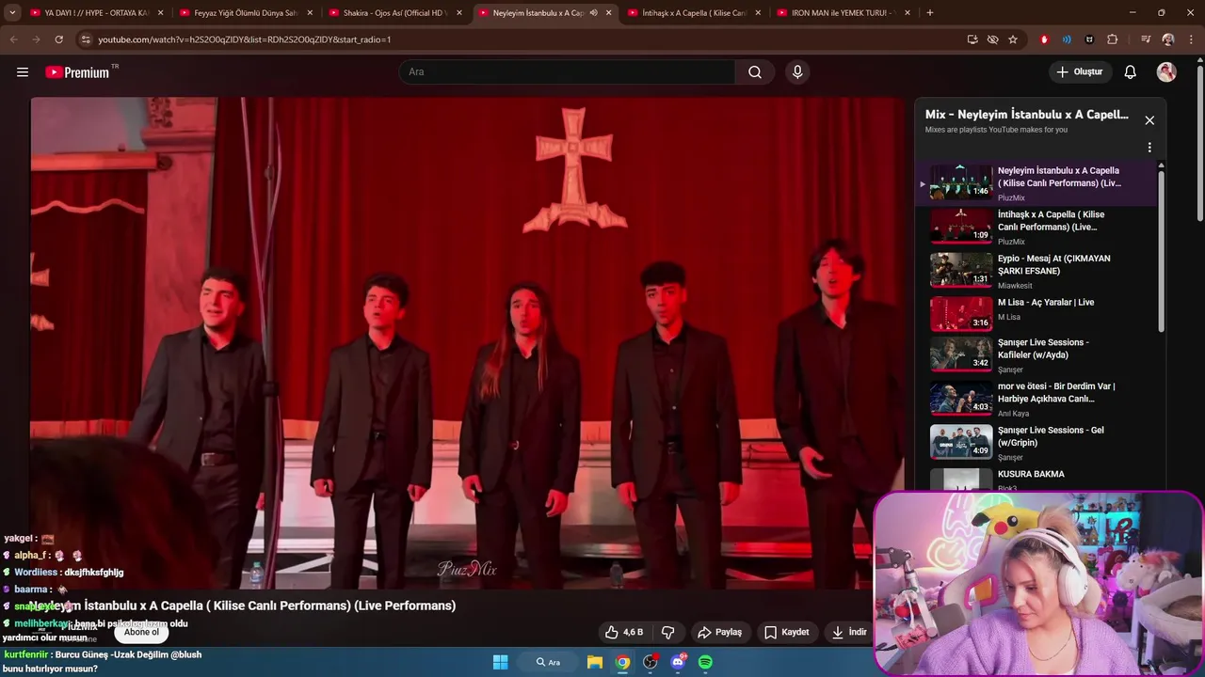Click video title Neyleyim İstanbulu x A Capella
The width and height of the screenshot is (1205, 677).
[242, 606]
